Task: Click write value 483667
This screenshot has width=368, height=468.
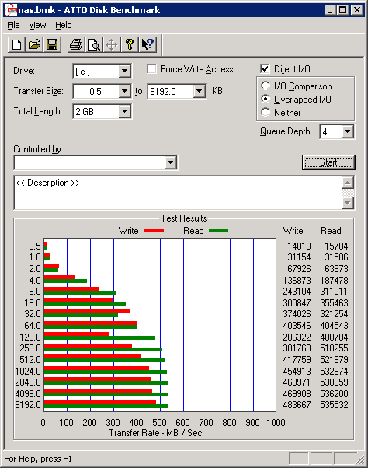Action: pos(297,405)
